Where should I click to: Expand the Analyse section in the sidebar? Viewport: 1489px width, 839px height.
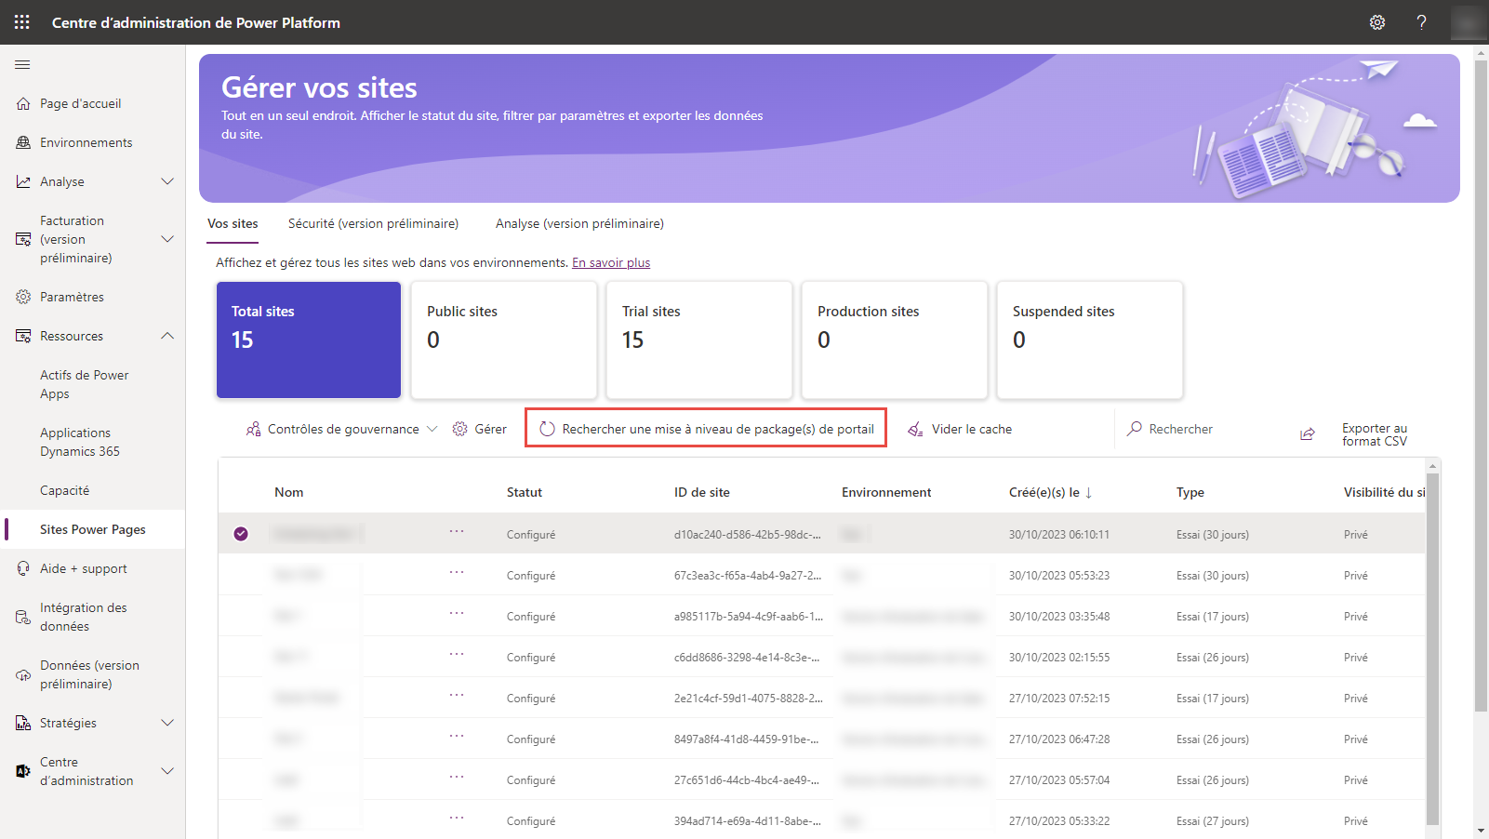pos(167,180)
